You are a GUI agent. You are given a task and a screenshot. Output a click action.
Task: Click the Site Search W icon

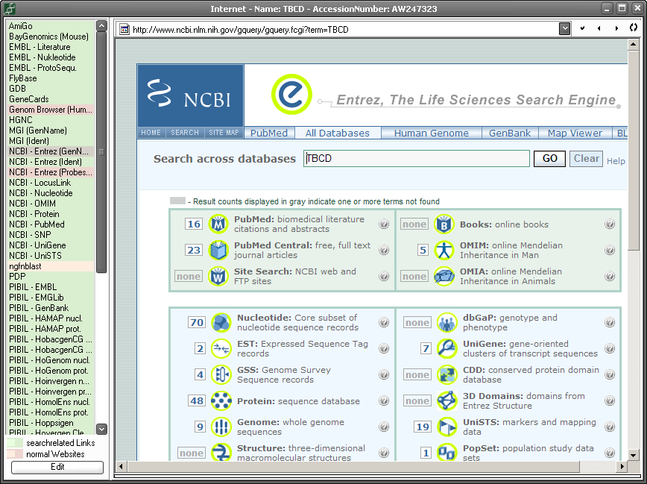218,276
